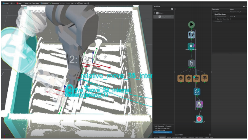Click the first orange stack node
Screen dimensions: 248x140
pos(180,78)
